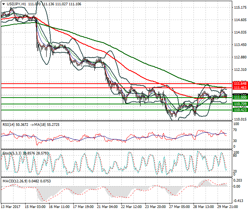248x211 pixels.
Task: Click the RSI scale level 30
Action: point(235,141)
